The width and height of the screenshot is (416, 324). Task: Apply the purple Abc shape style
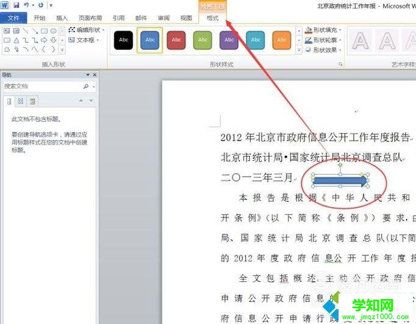tap(229, 40)
